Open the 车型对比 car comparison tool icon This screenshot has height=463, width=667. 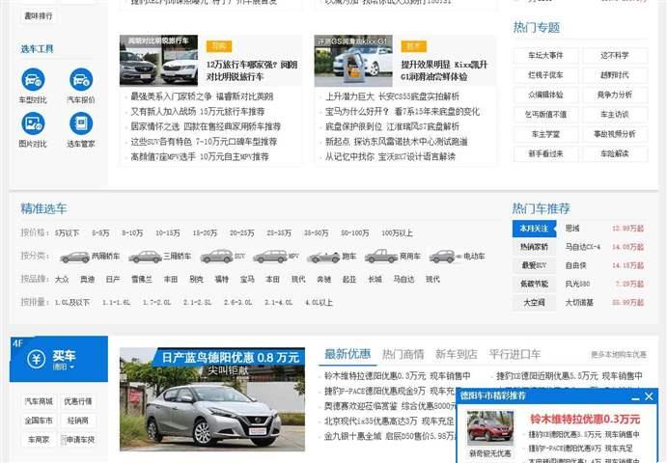(33, 80)
